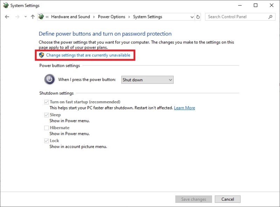Open the Learn More link
280x207 pixels.
(184, 108)
